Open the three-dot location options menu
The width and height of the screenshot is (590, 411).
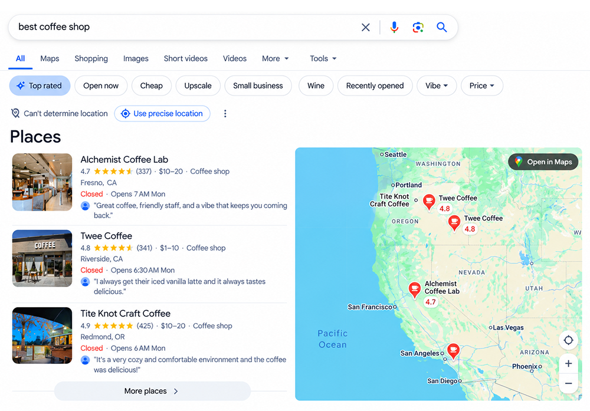coord(225,114)
